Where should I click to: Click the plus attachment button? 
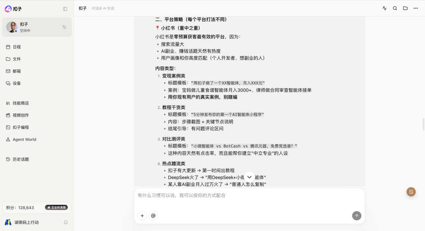pyautogui.click(x=142, y=216)
